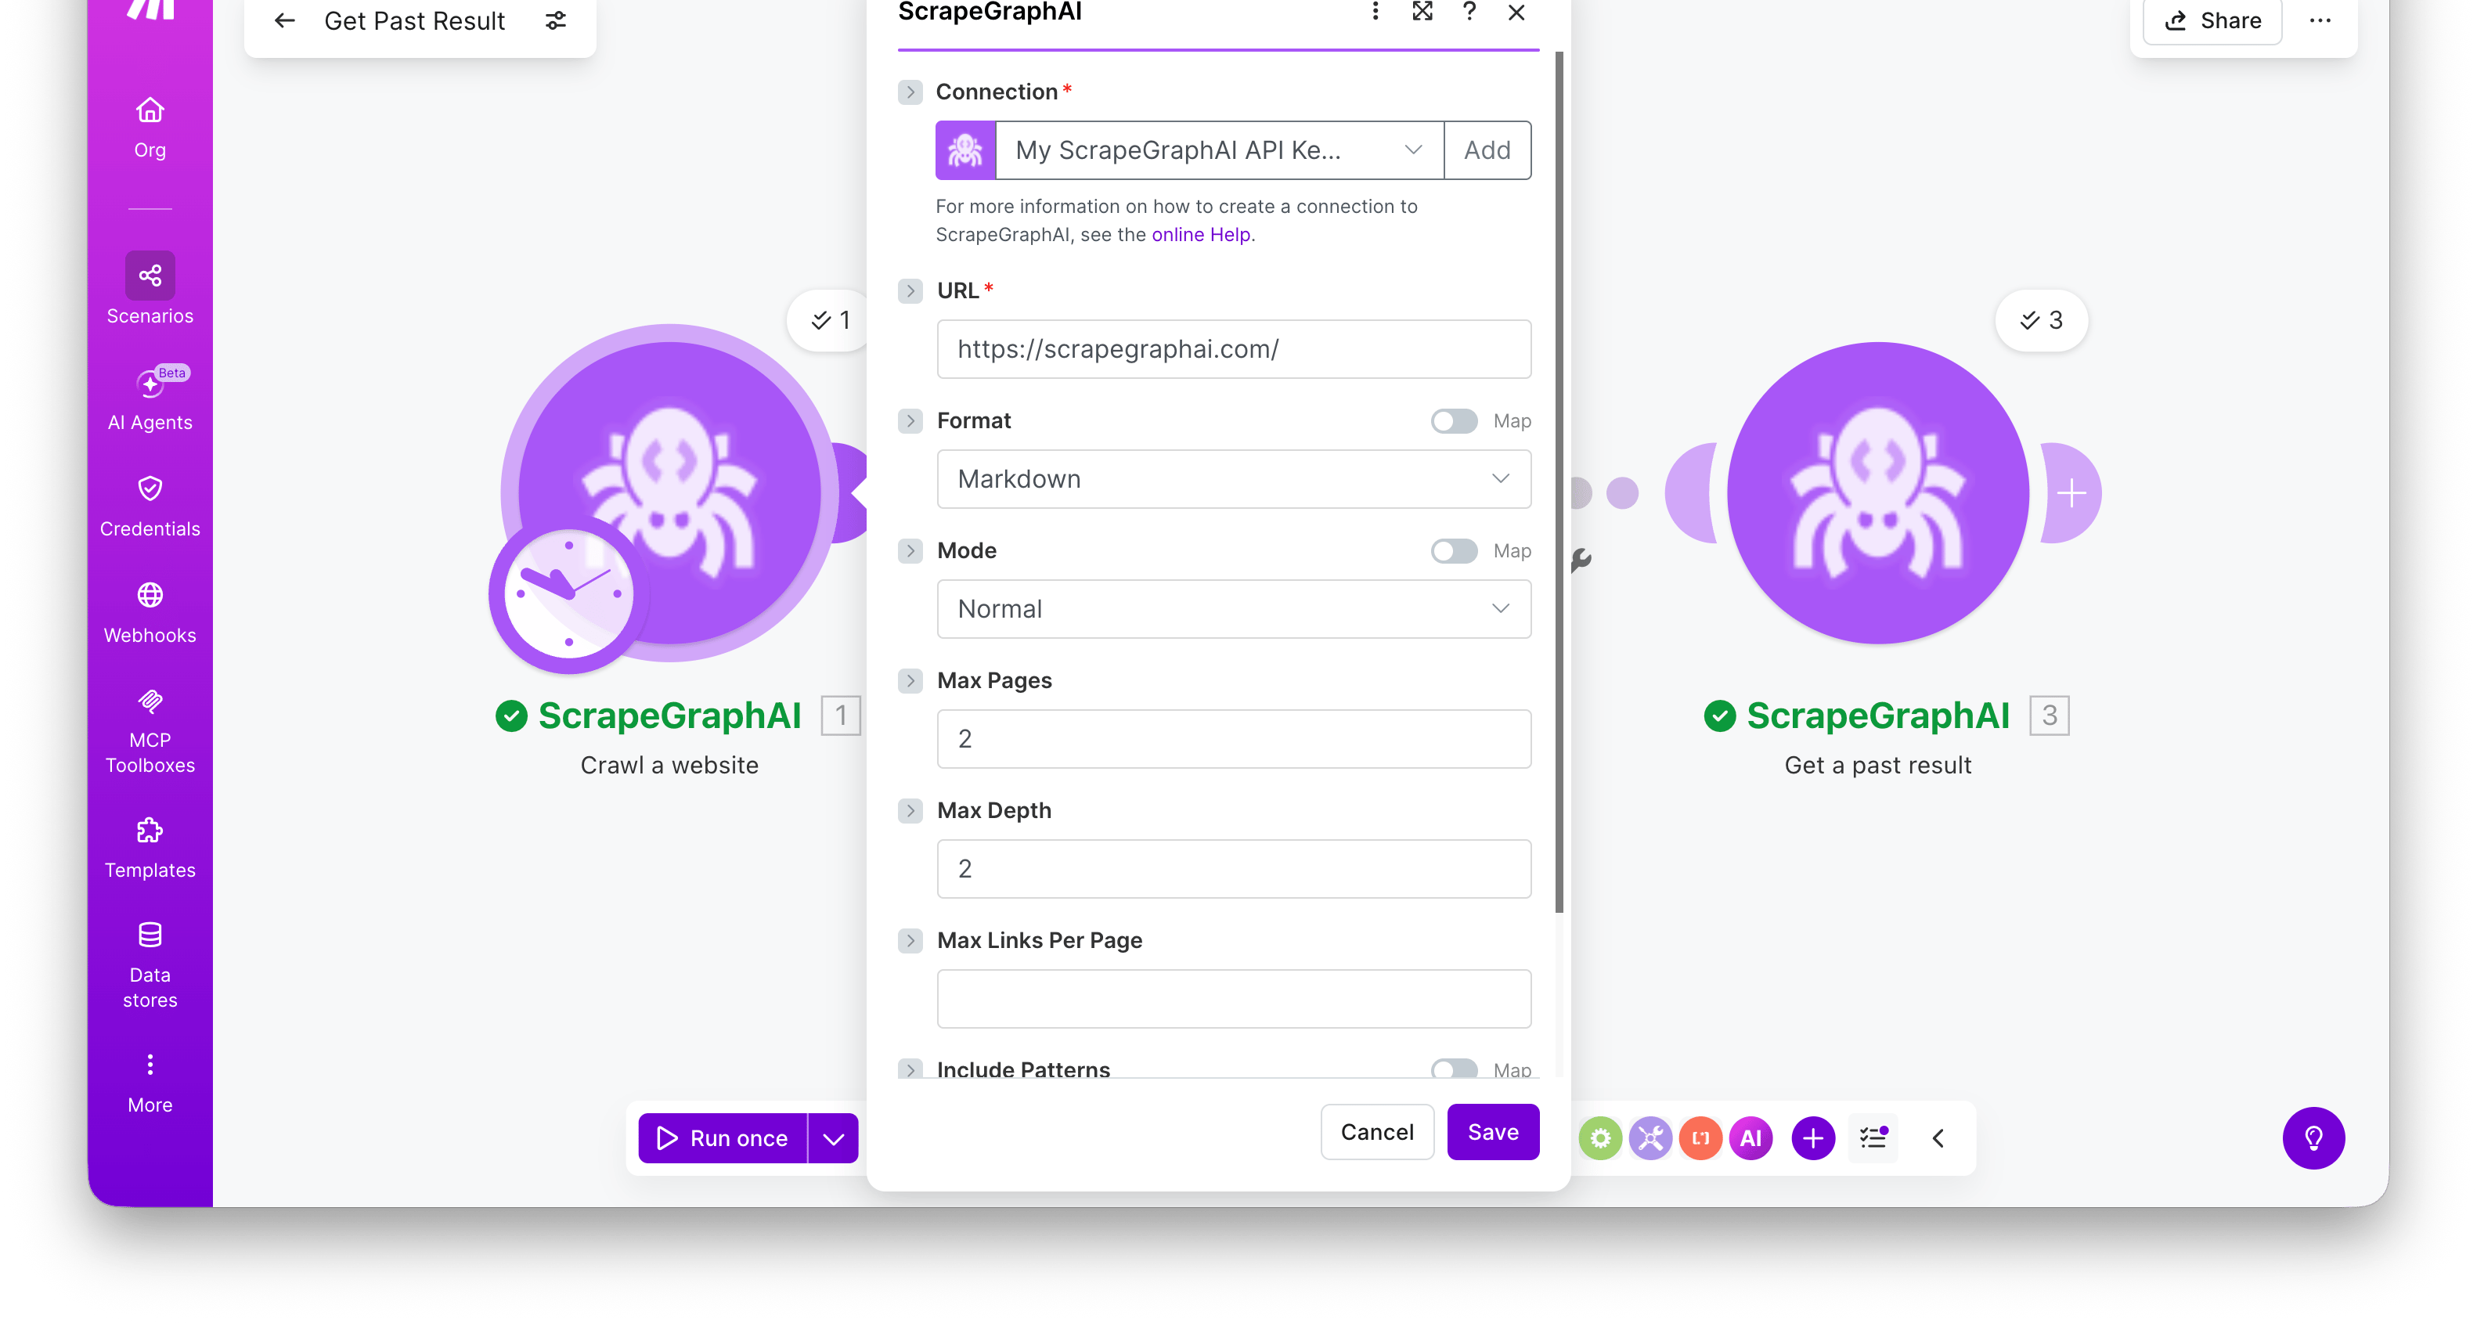The height and width of the screenshot is (1323, 2477).
Task: Open the ScrapeGraphAI panel options menu
Action: [1375, 12]
